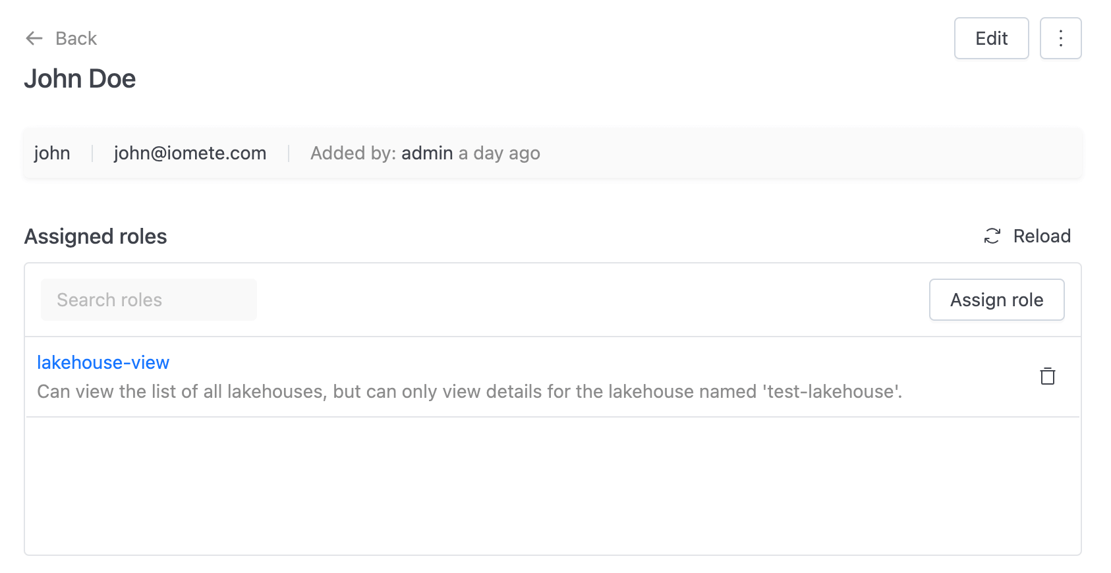The width and height of the screenshot is (1111, 573).
Task: Click the back arrow icon
Action: coord(34,38)
